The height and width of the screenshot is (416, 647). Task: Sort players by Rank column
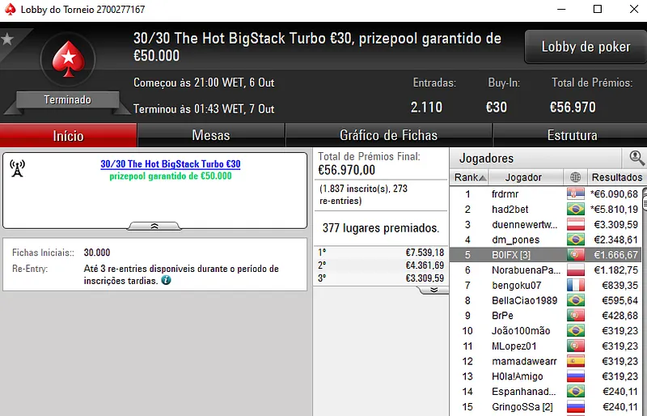point(469,177)
